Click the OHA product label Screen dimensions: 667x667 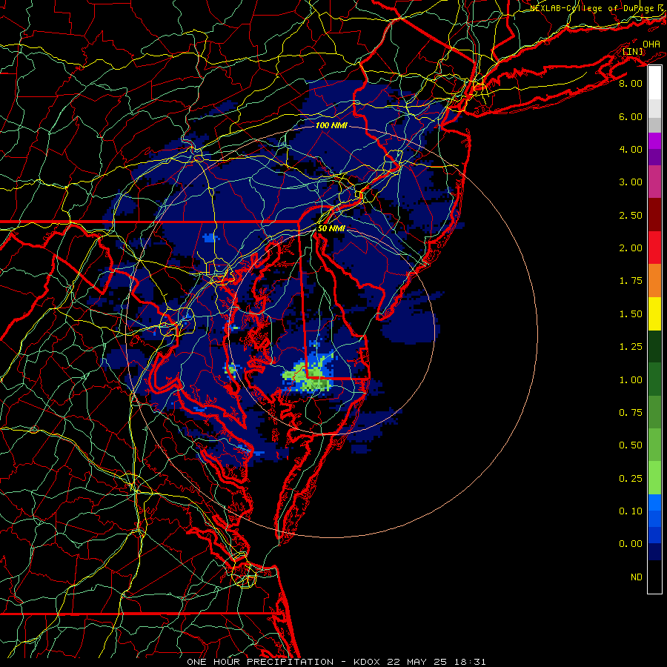point(651,44)
